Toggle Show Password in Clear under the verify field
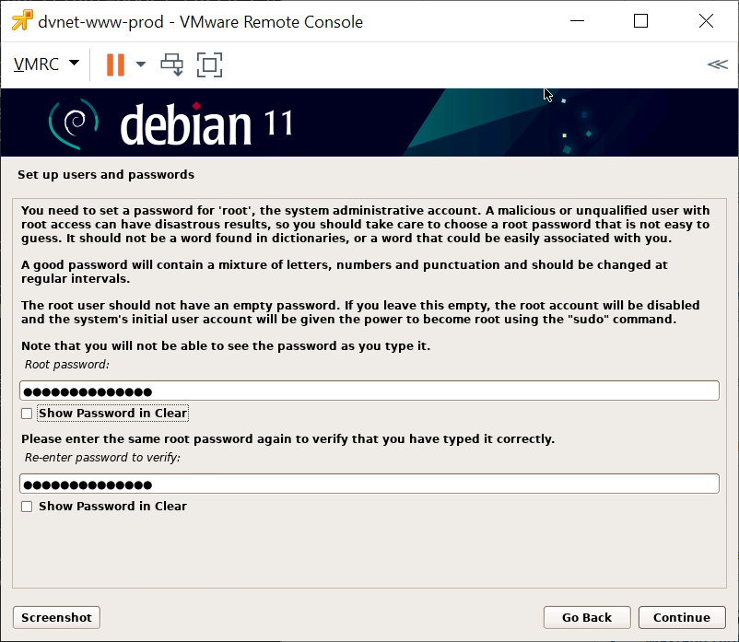 pos(27,507)
